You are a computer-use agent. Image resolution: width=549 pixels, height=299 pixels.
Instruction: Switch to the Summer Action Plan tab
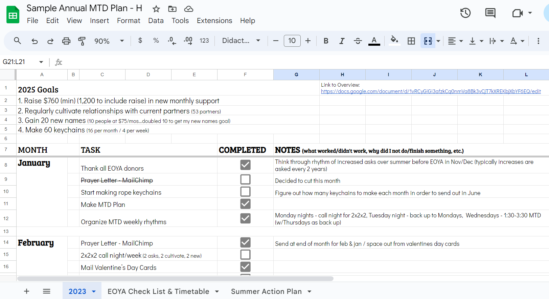point(266,292)
